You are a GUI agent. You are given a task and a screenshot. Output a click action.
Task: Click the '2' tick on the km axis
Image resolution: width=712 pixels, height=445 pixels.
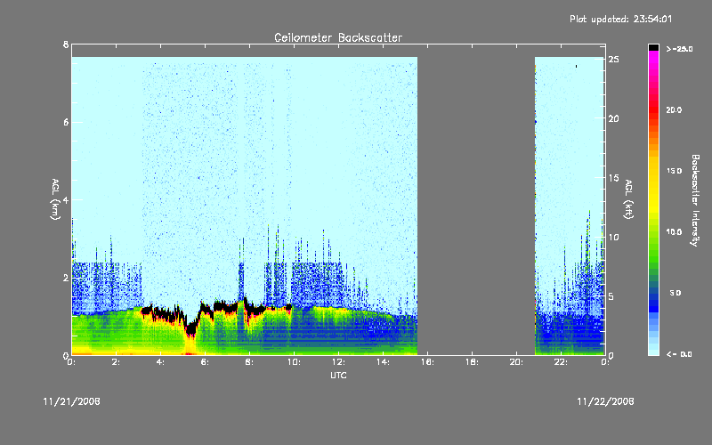(x=66, y=278)
